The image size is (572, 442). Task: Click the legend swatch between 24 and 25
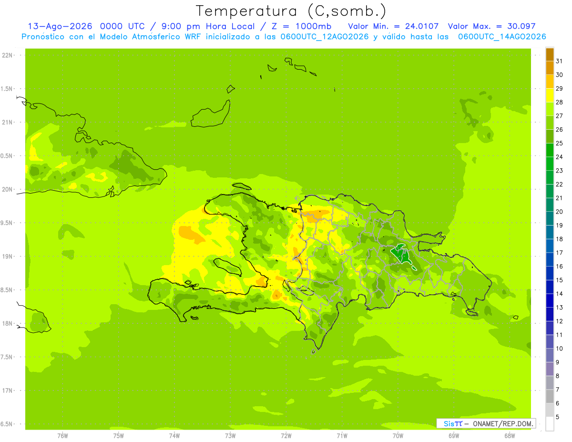(x=550, y=150)
